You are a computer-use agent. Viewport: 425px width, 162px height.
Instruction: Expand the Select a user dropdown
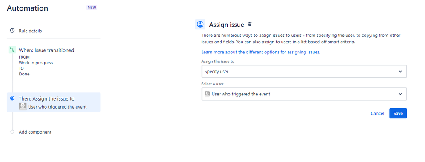304,94
